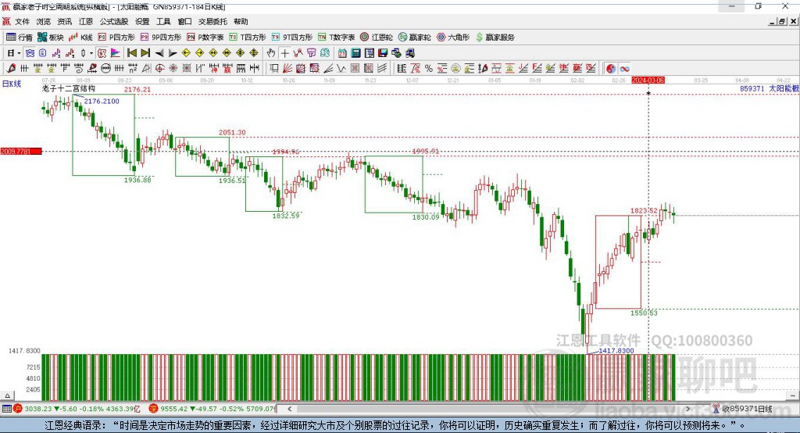Open the 公式选股 menu
Image resolution: width=800 pixels, height=433 pixels.
[114, 21]
